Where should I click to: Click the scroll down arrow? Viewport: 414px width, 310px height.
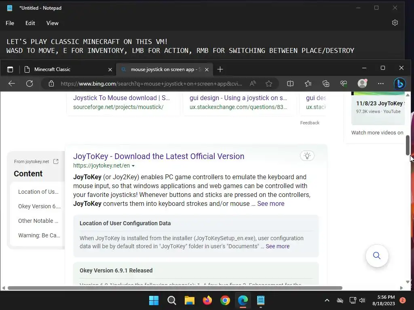point(408,282)
